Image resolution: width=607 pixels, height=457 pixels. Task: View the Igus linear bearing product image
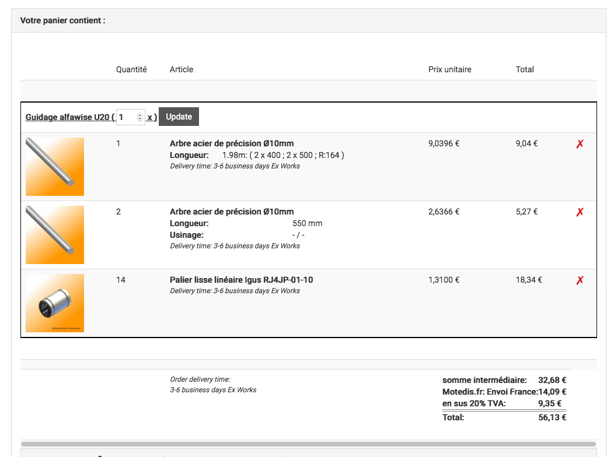coord(55,303)
